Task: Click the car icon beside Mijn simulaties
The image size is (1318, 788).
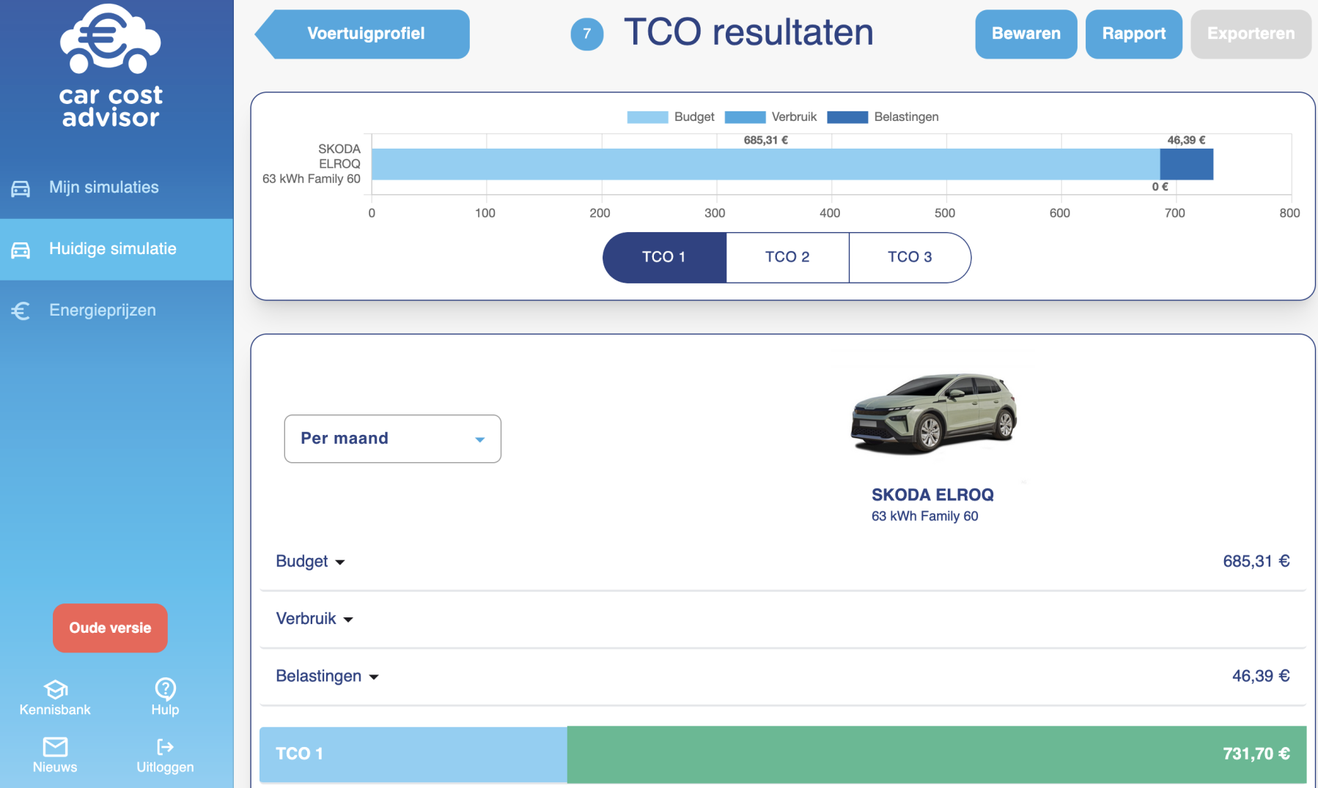Action: click(21, 188)
